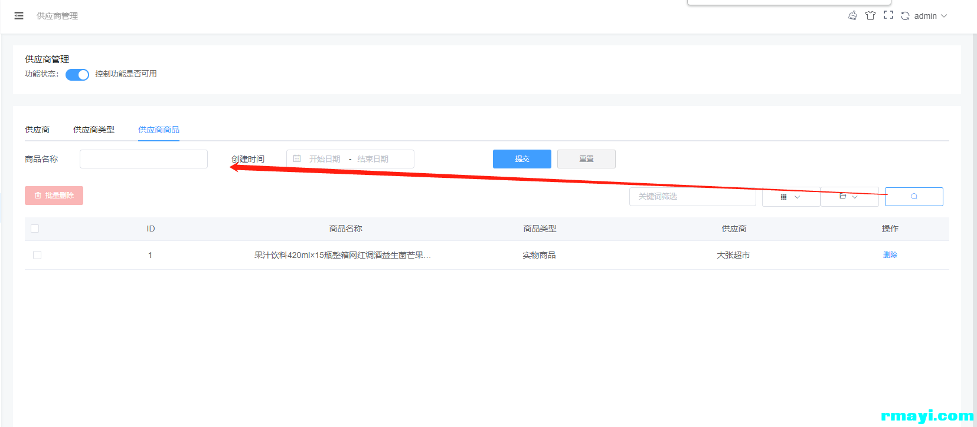Switch to the 供应商 tab
Screen dimensions: 977x427
pos(37,130)
